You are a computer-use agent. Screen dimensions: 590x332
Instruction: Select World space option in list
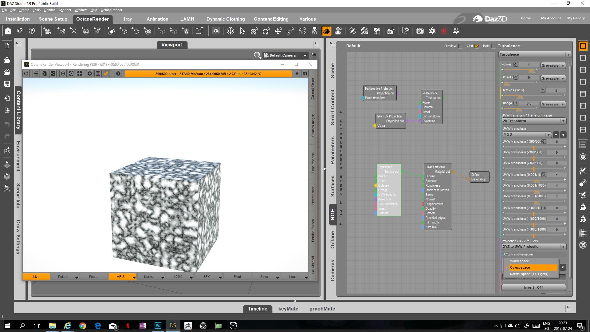coord(519,261)
